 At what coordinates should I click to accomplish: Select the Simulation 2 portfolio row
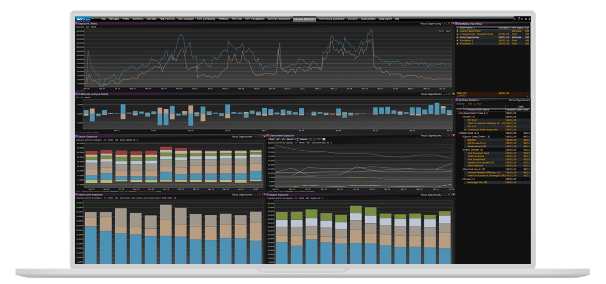(493, 41)
